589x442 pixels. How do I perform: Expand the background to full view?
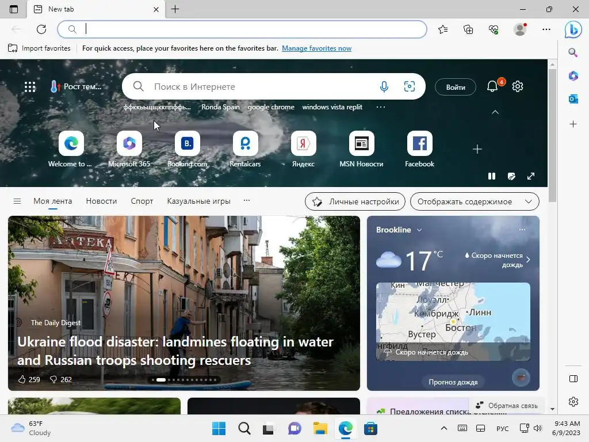[x=531, y=176]
